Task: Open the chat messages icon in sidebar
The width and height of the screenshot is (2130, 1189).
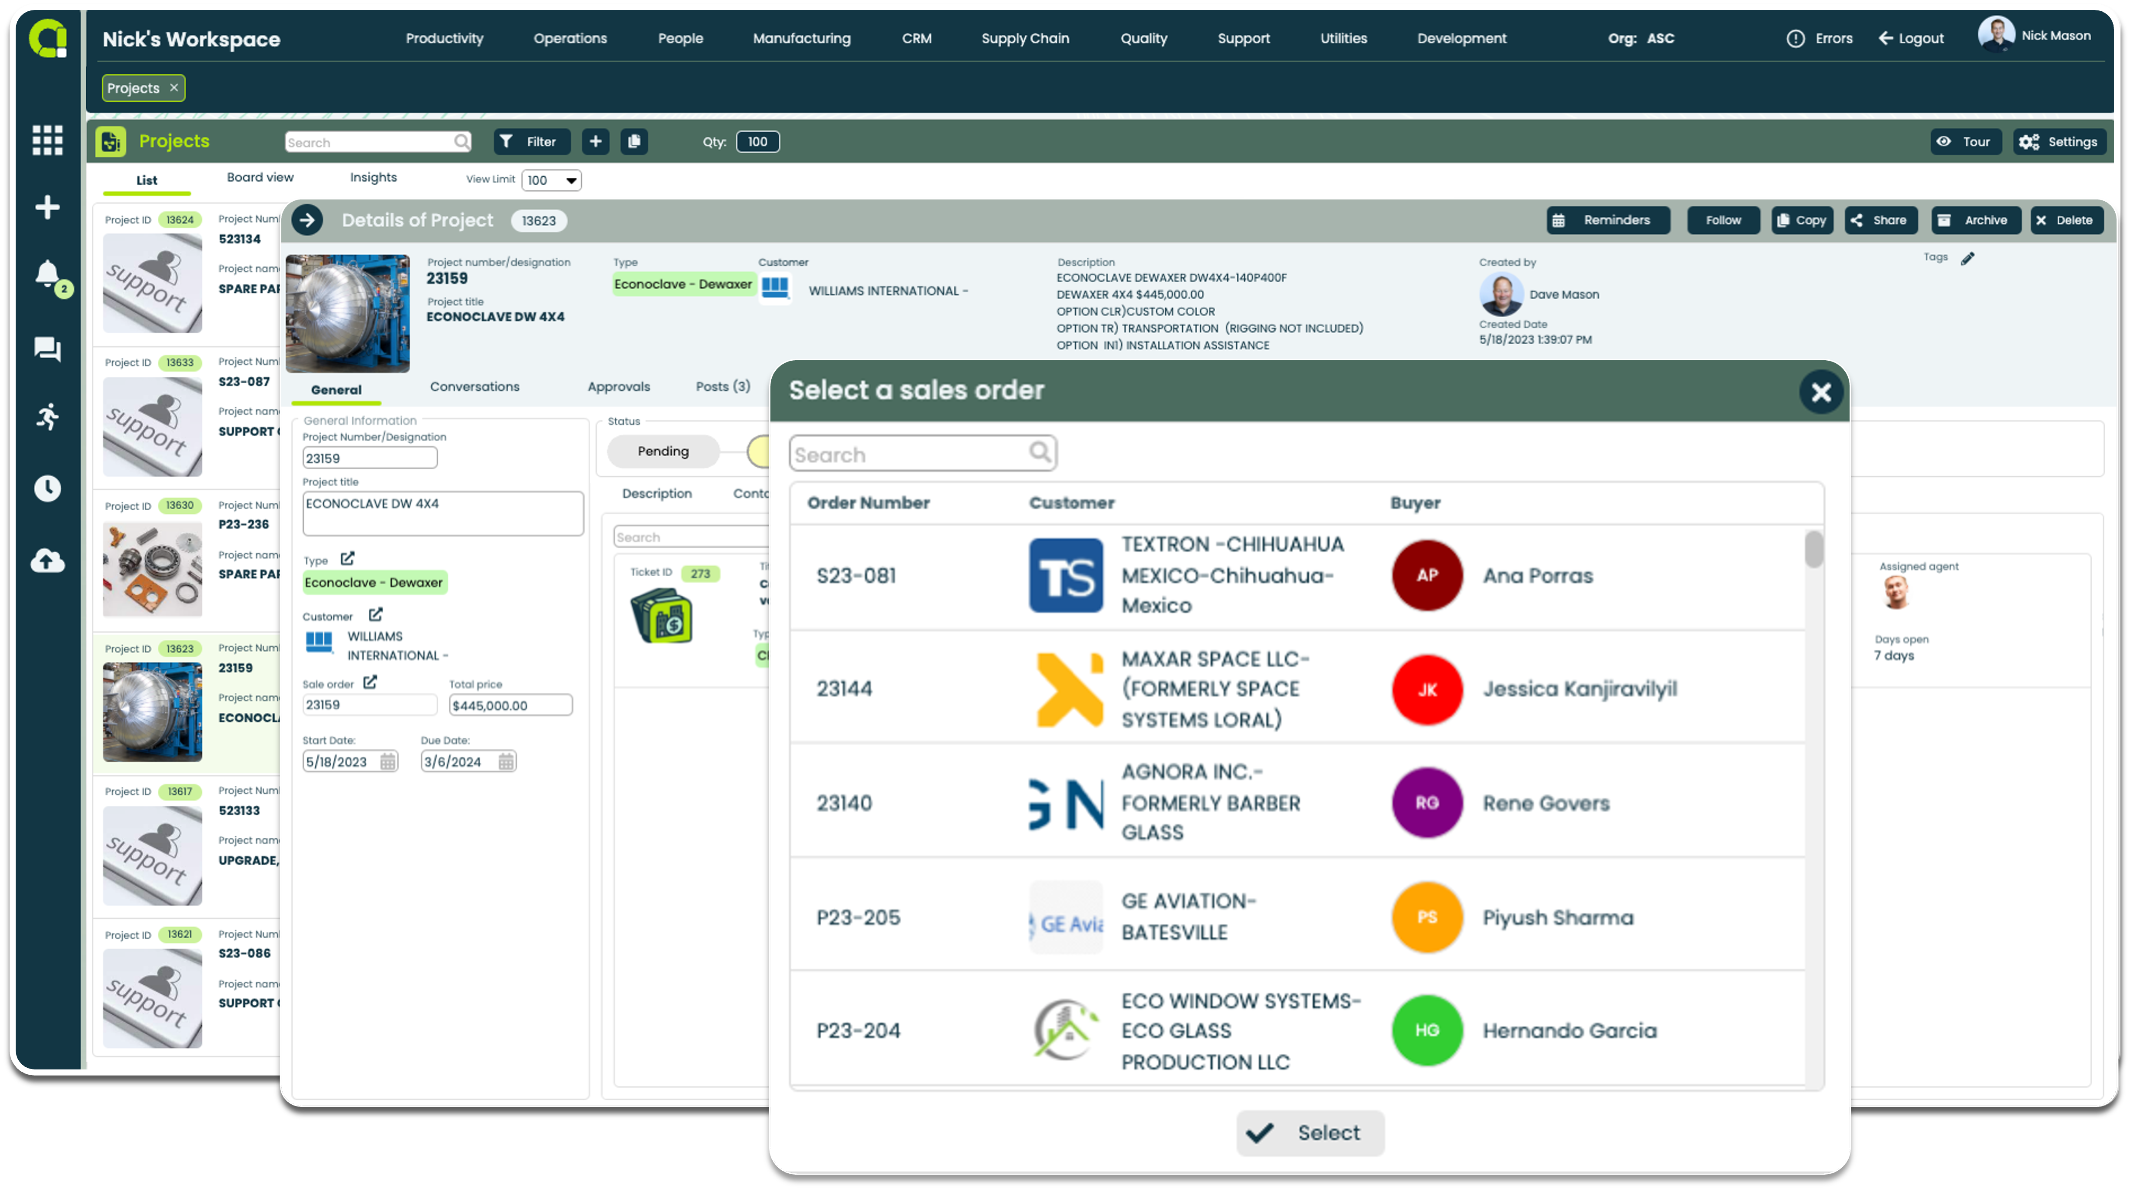Action: click(x=47, y=349)
